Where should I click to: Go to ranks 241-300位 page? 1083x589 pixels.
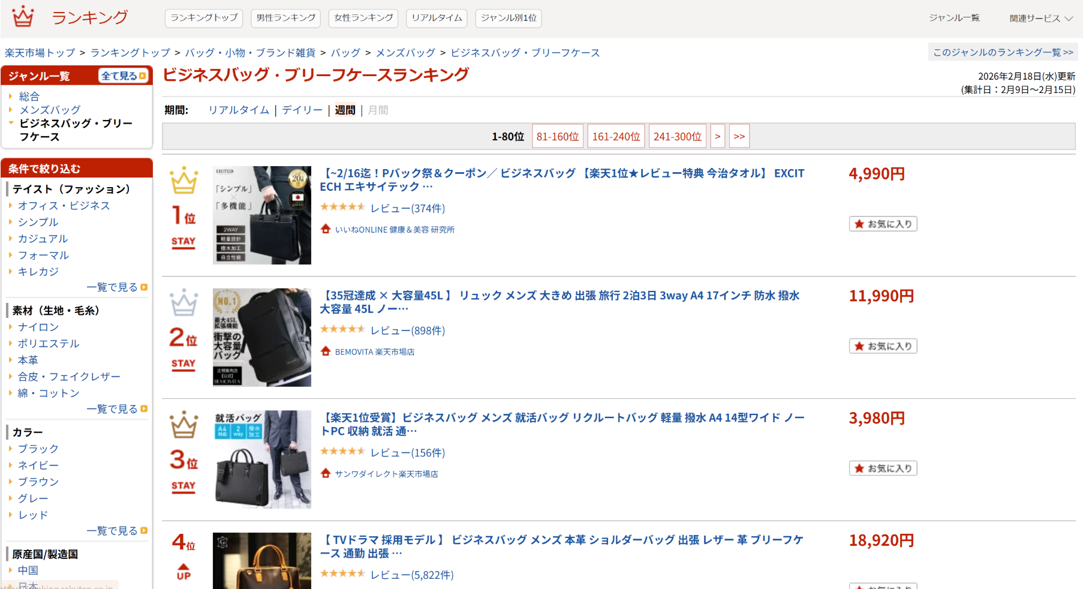[x=678, y=137]
